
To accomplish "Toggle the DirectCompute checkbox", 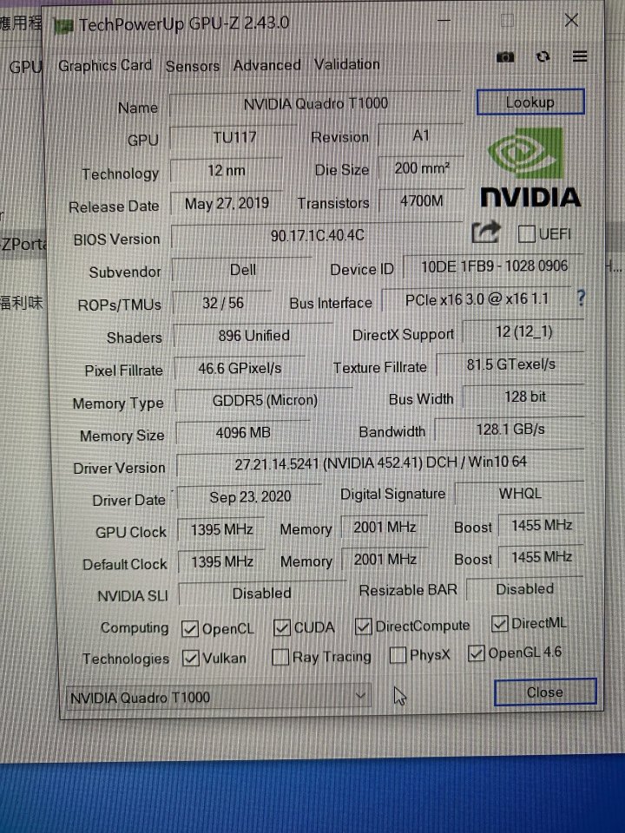I will point(363,626).
